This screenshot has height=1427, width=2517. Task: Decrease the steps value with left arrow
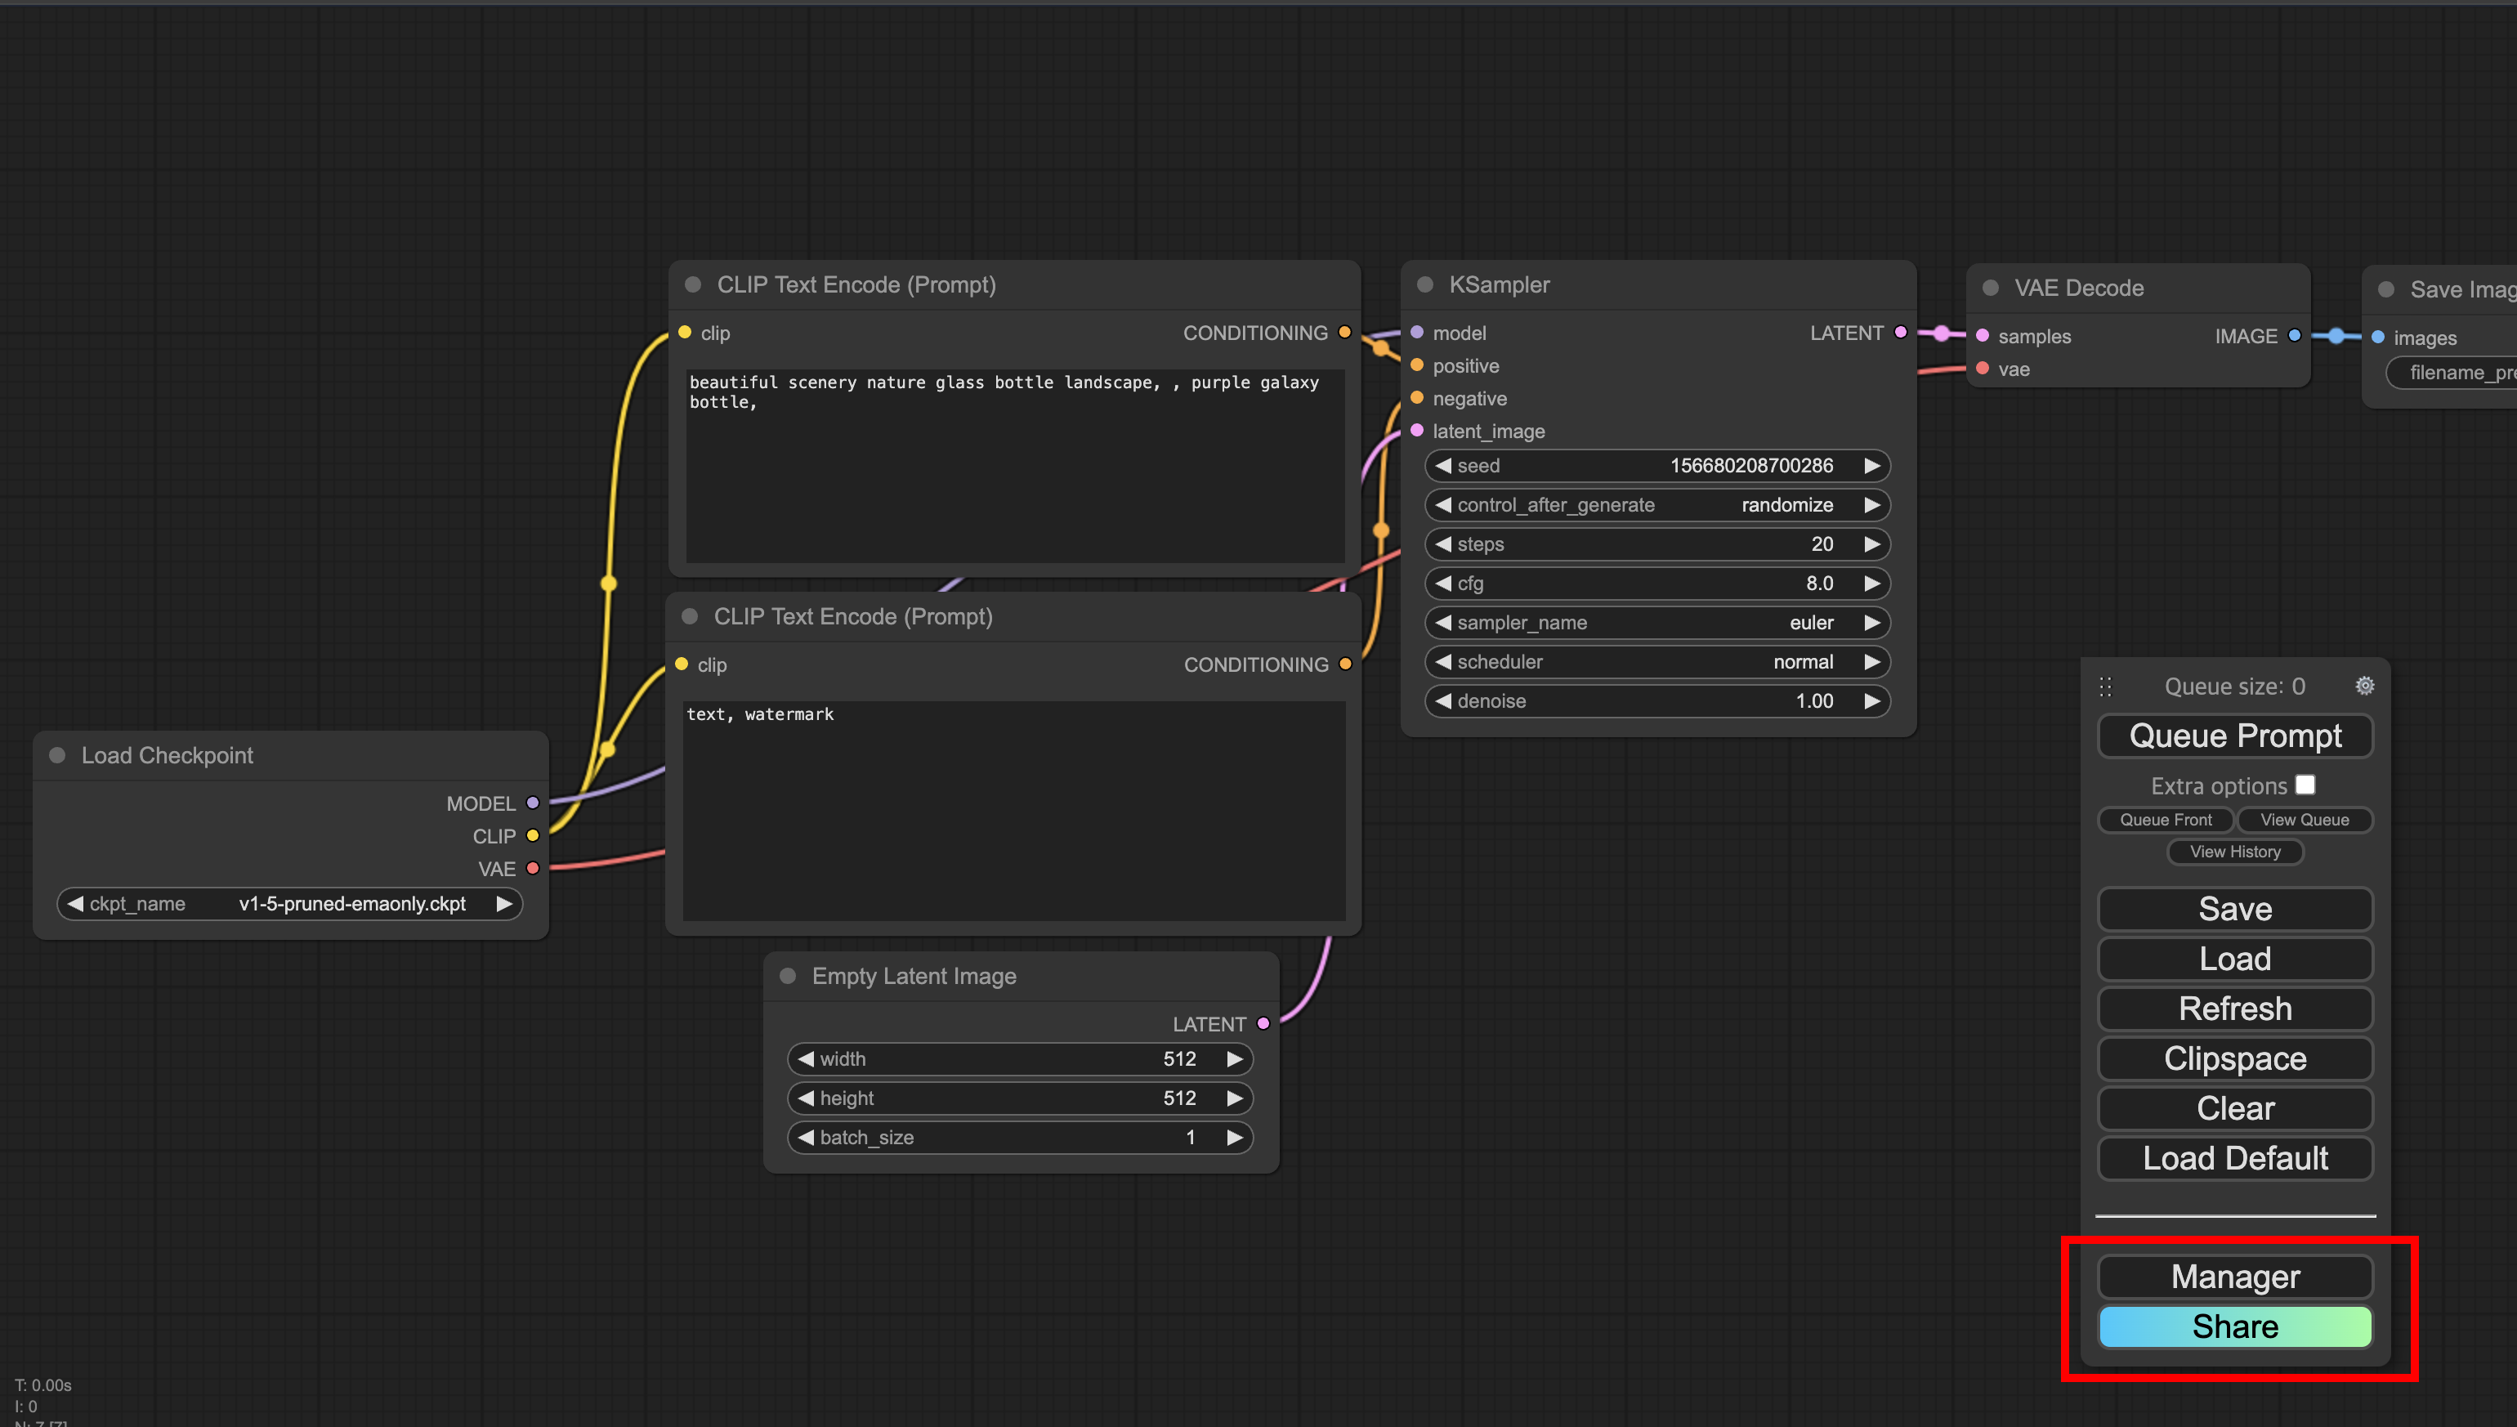coord(1443,544)
